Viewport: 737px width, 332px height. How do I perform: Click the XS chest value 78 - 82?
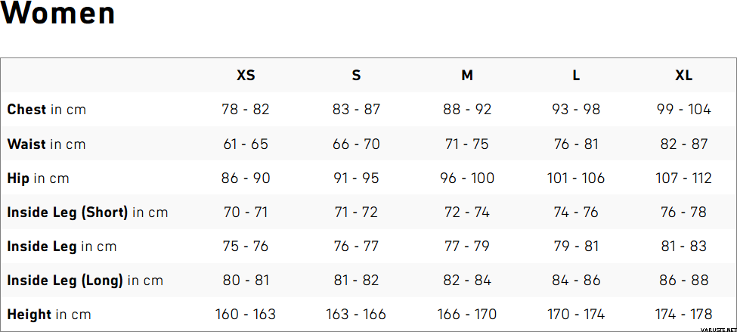pyautogui.click(x=246, y=110)
